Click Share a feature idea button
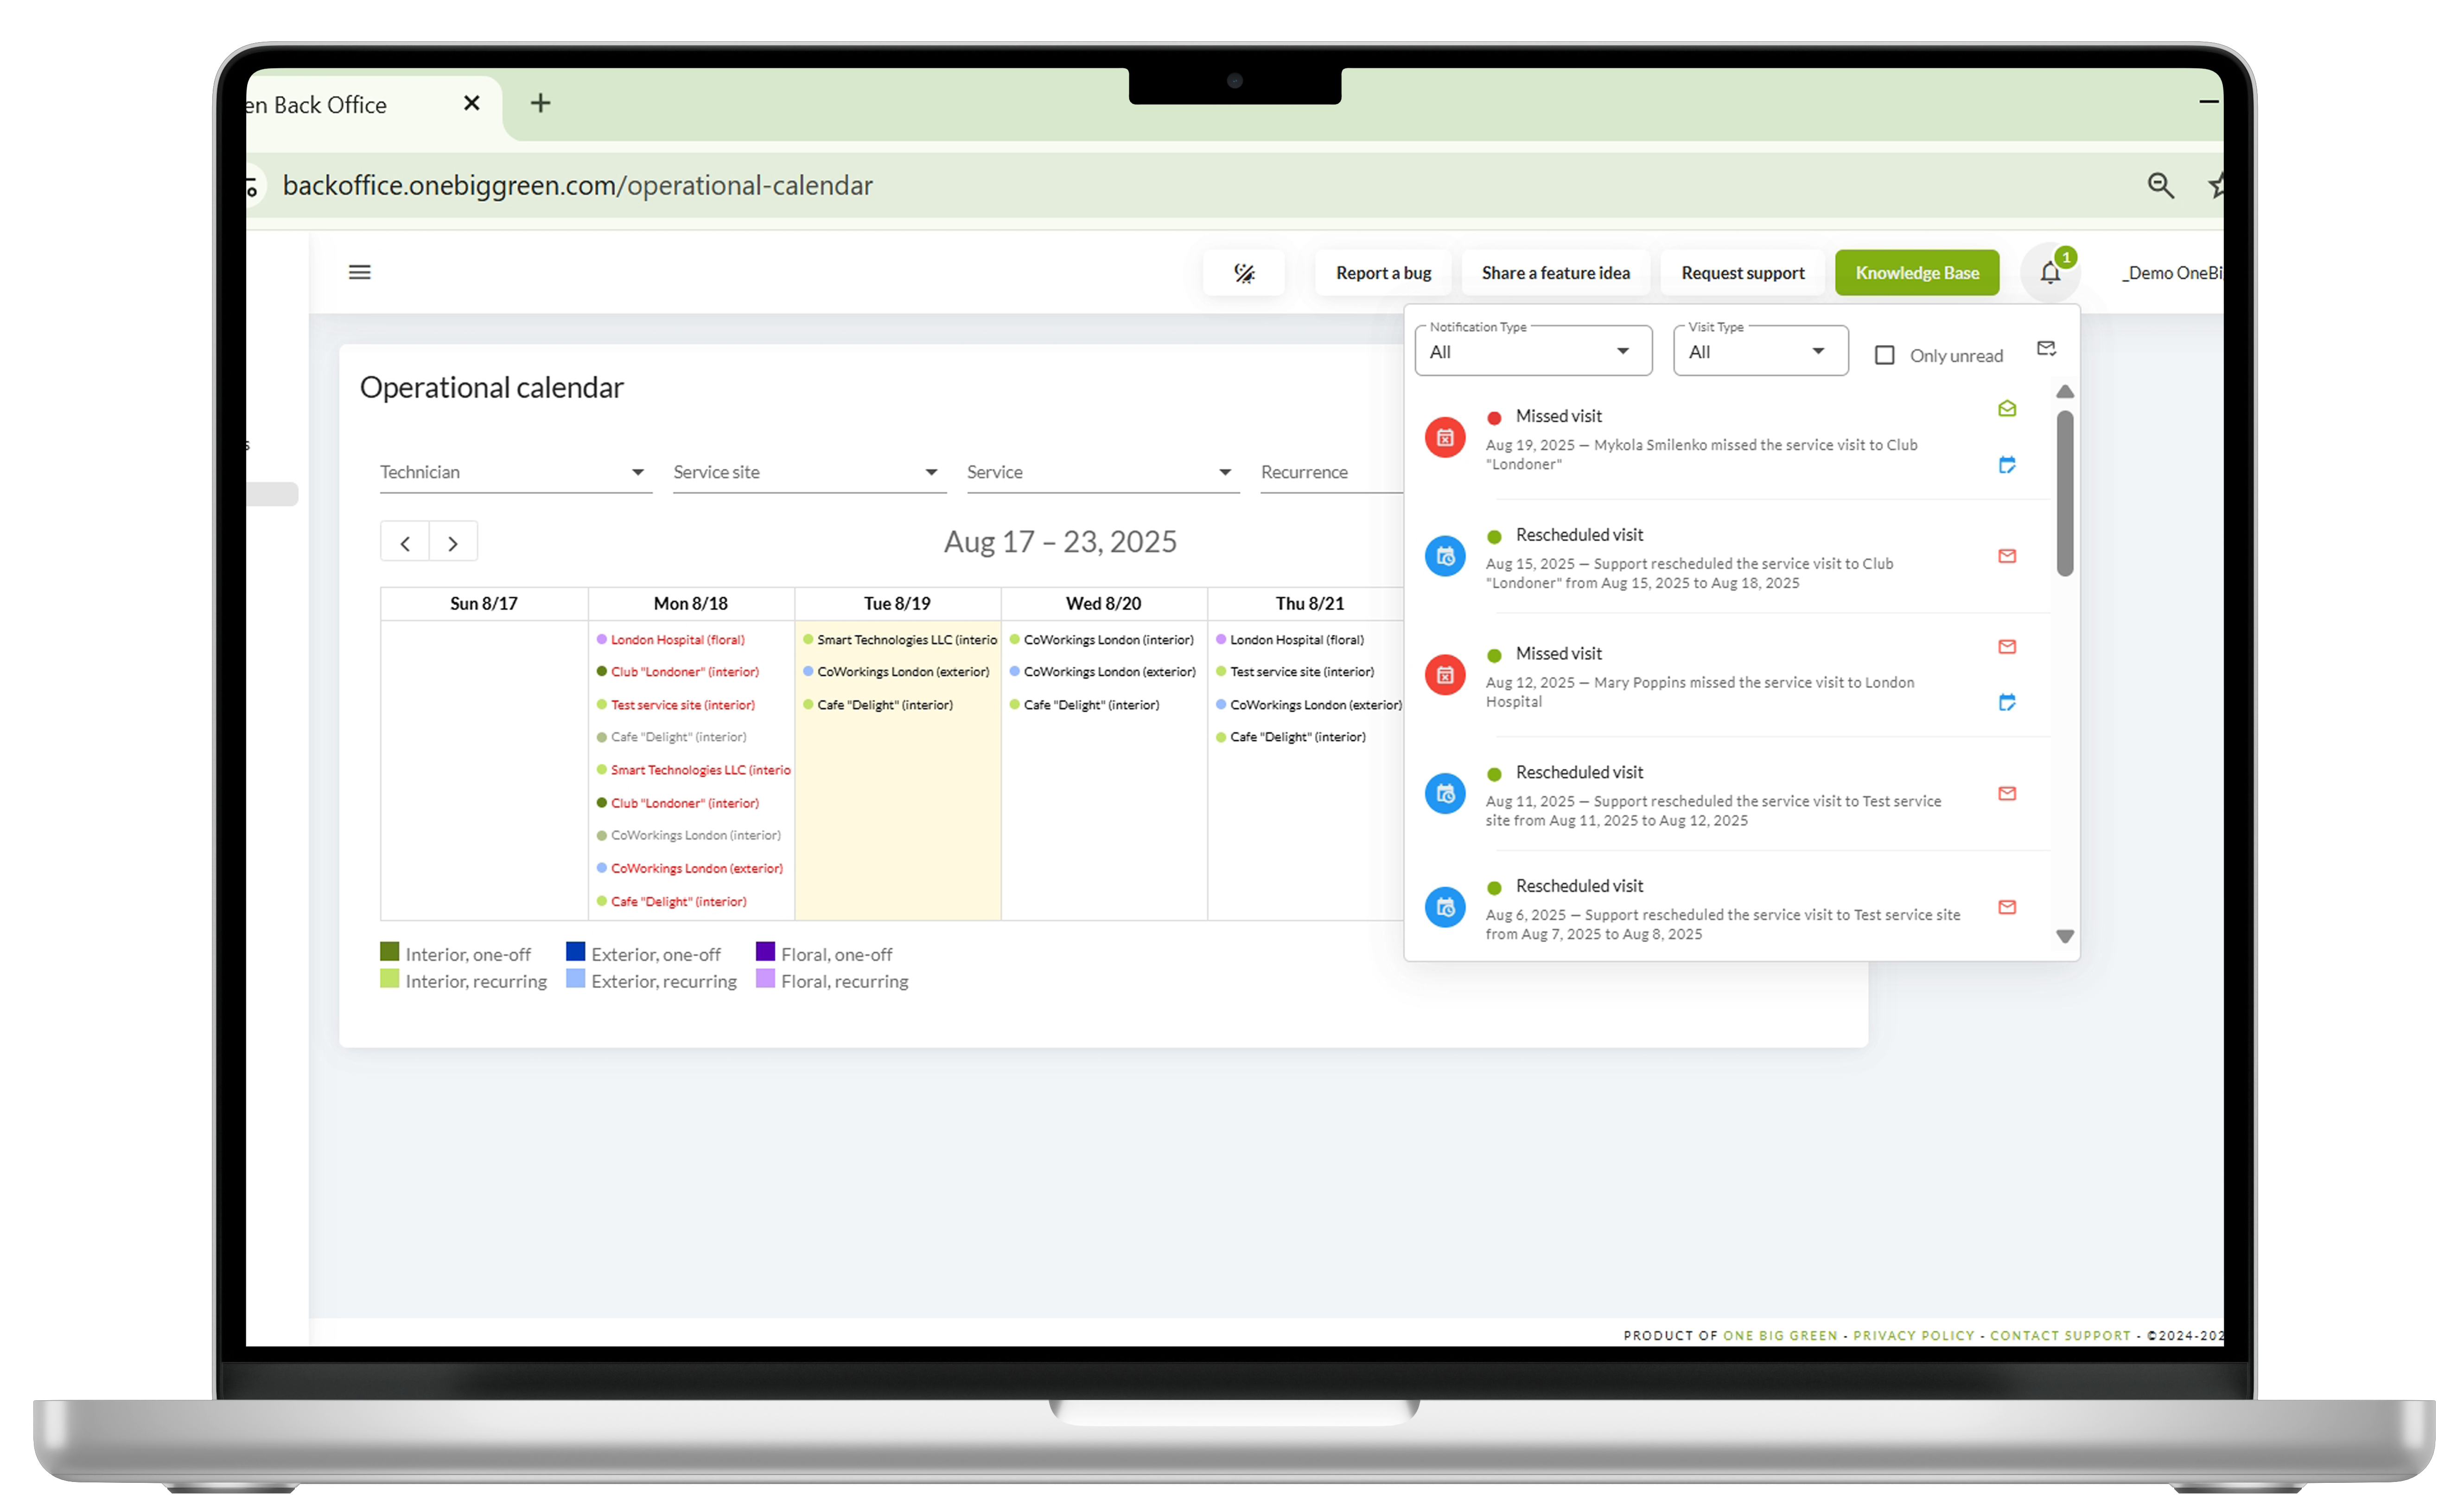Screen dimensions: 2464x1506 [x=1555, y=273]
